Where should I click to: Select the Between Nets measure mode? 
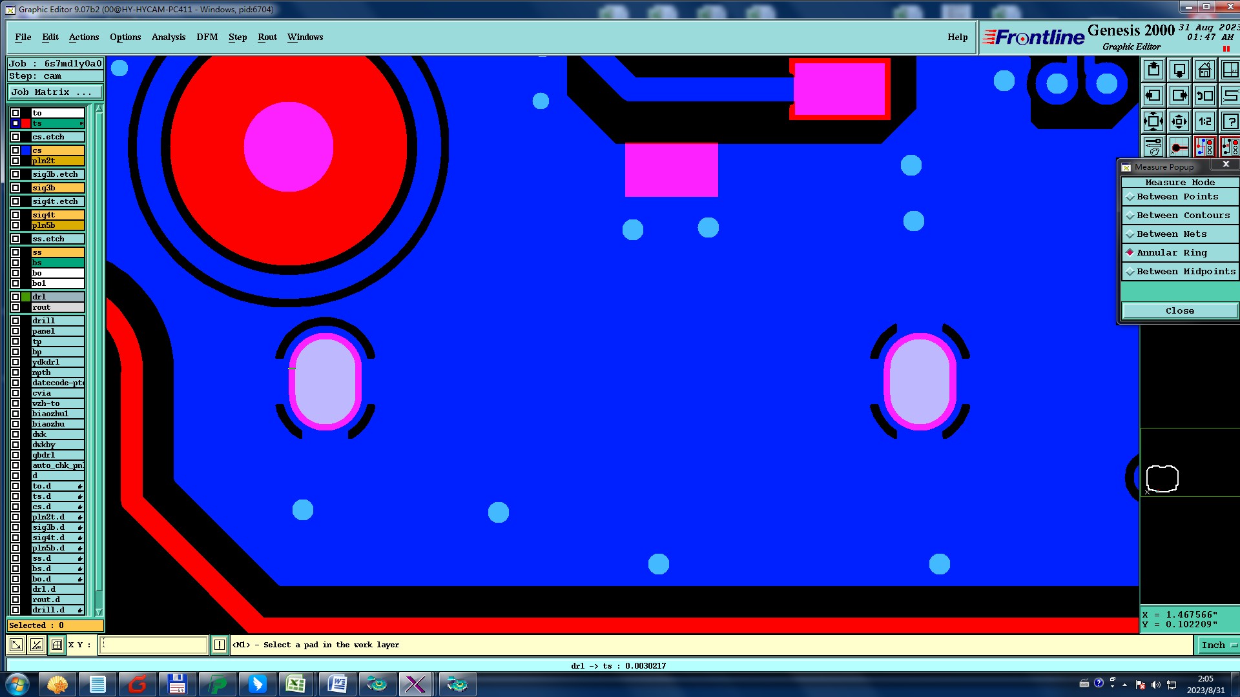[1171, 234]
